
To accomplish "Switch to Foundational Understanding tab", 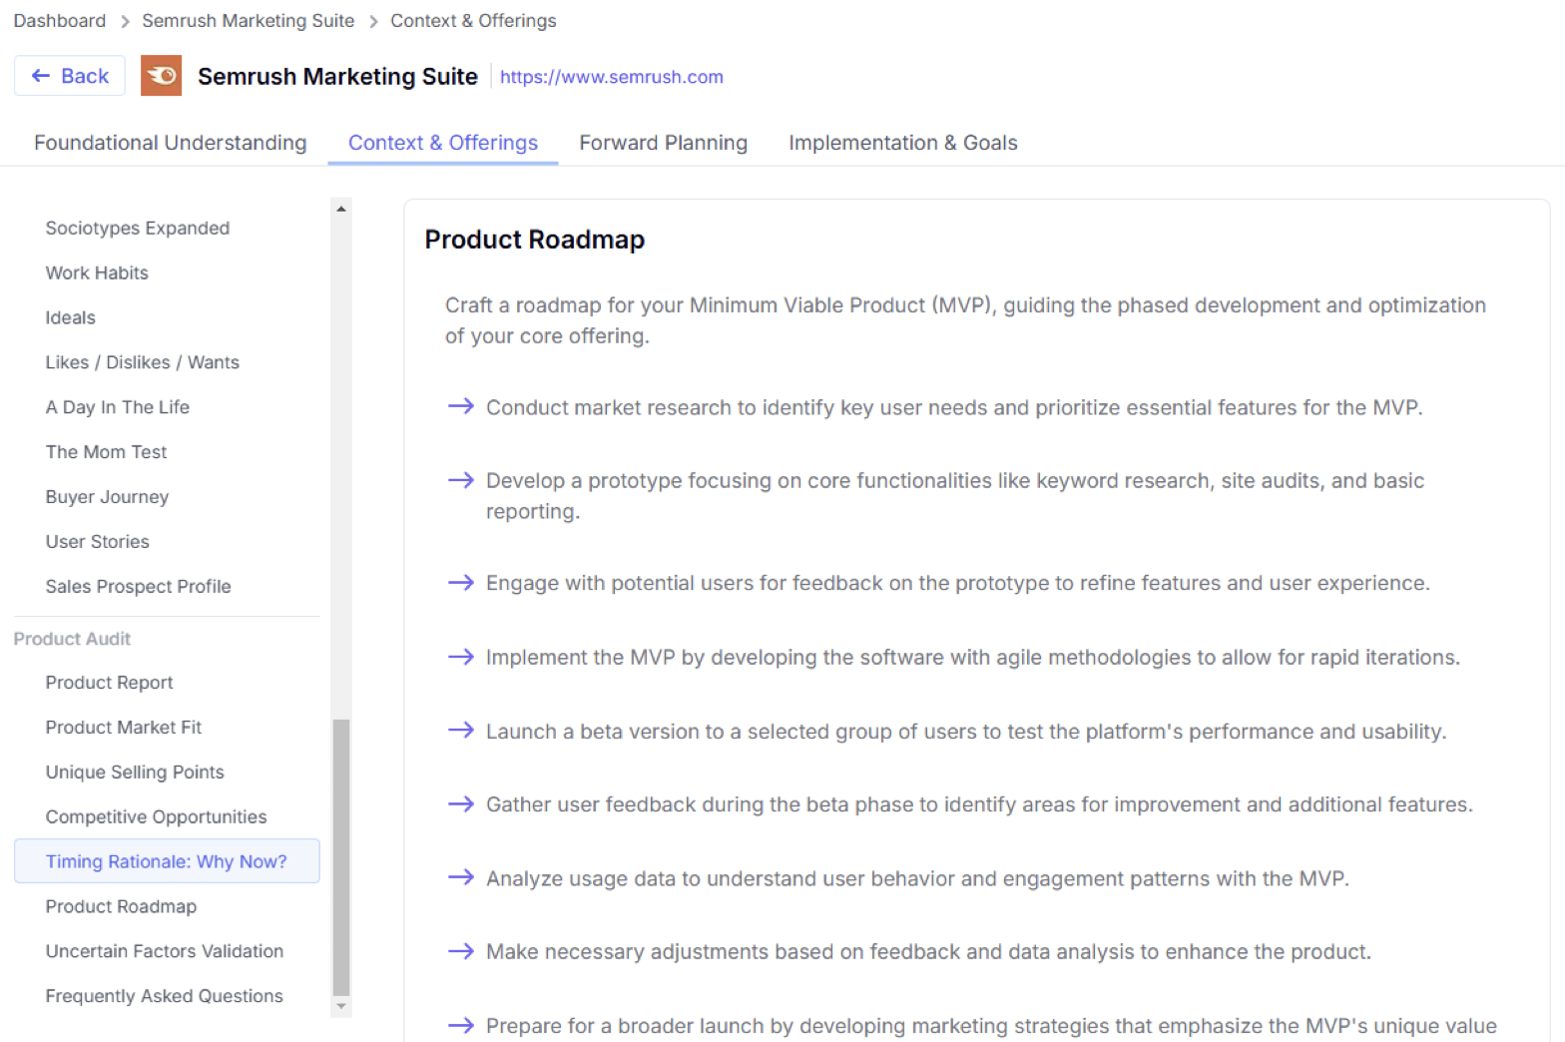I will [171, 143].
